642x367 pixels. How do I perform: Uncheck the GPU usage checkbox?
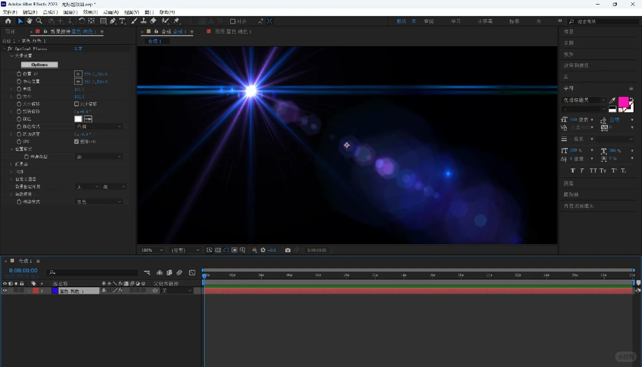click(77, 142)
